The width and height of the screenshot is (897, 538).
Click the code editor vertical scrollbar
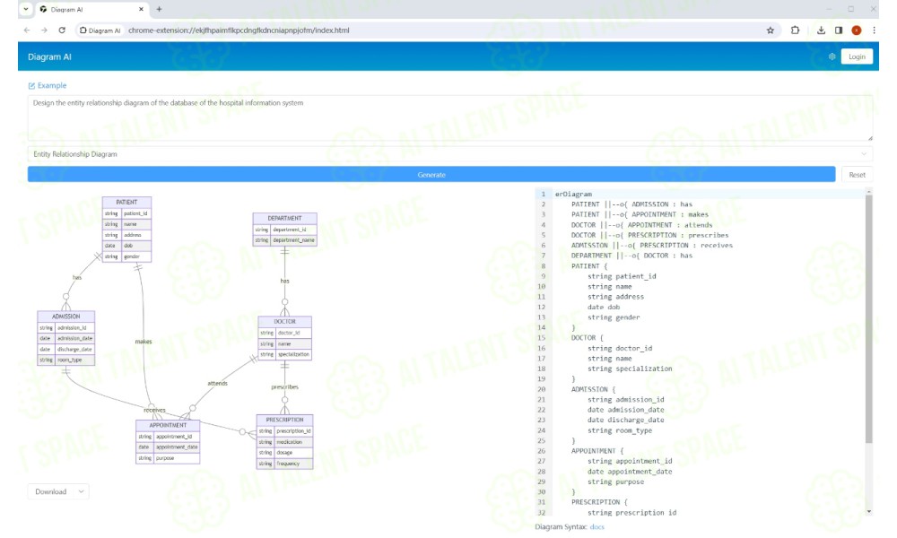coord(868,319)
